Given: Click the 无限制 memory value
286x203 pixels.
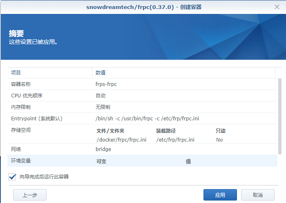Looking at the screenshot, I should (x=103, y=107).
